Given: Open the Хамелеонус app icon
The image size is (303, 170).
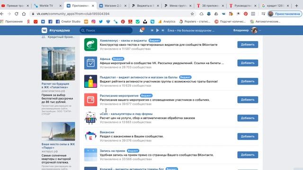Looking at the screenshot, I should (x=90, y=44).
